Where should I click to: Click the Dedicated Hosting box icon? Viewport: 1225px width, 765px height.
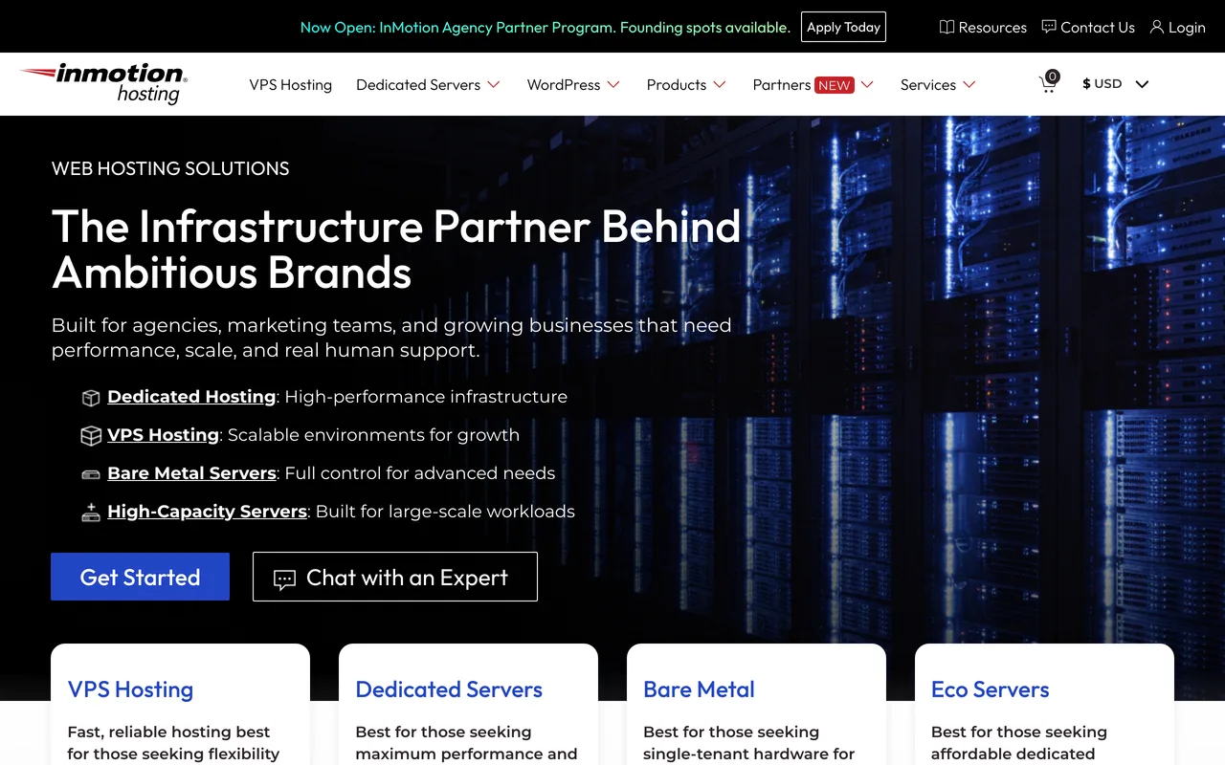[x=91, y=397]
